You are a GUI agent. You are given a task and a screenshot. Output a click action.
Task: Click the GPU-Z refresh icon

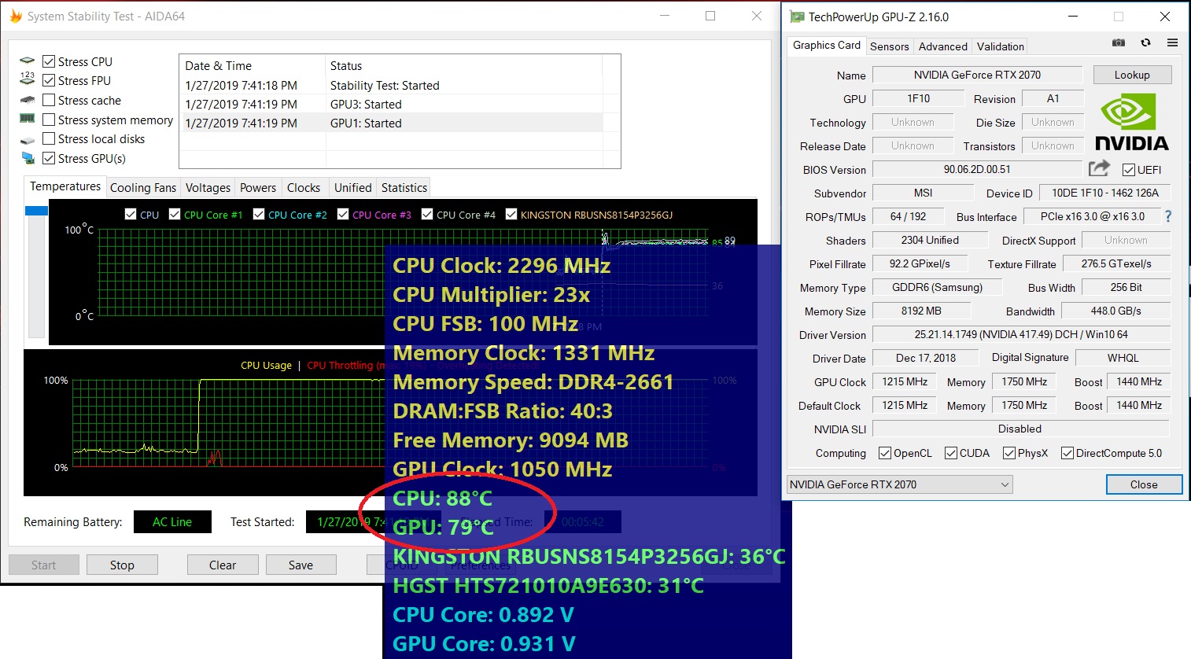tap(1145, 42)
